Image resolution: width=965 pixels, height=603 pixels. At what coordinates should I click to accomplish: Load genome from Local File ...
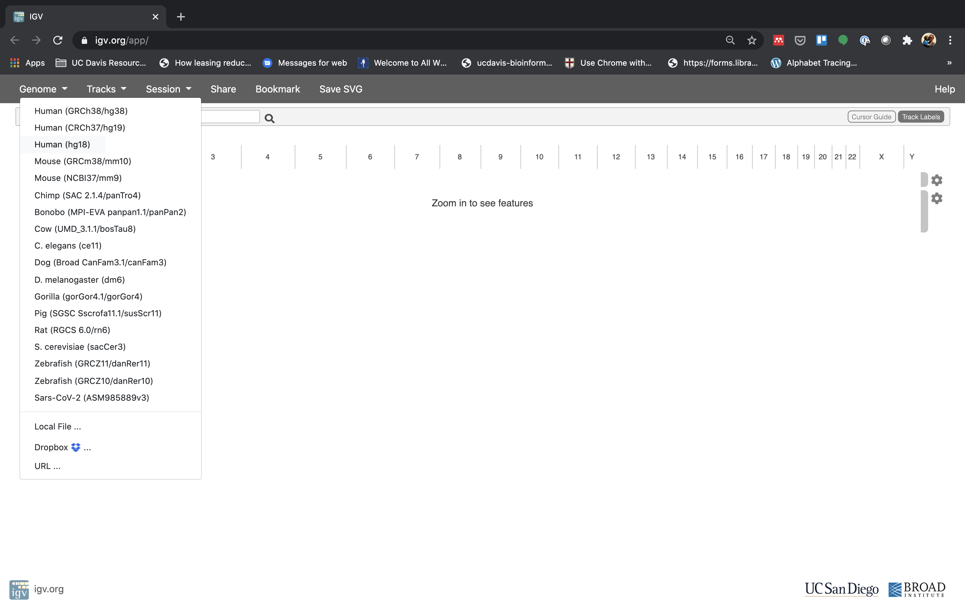[x=57, y=427]
